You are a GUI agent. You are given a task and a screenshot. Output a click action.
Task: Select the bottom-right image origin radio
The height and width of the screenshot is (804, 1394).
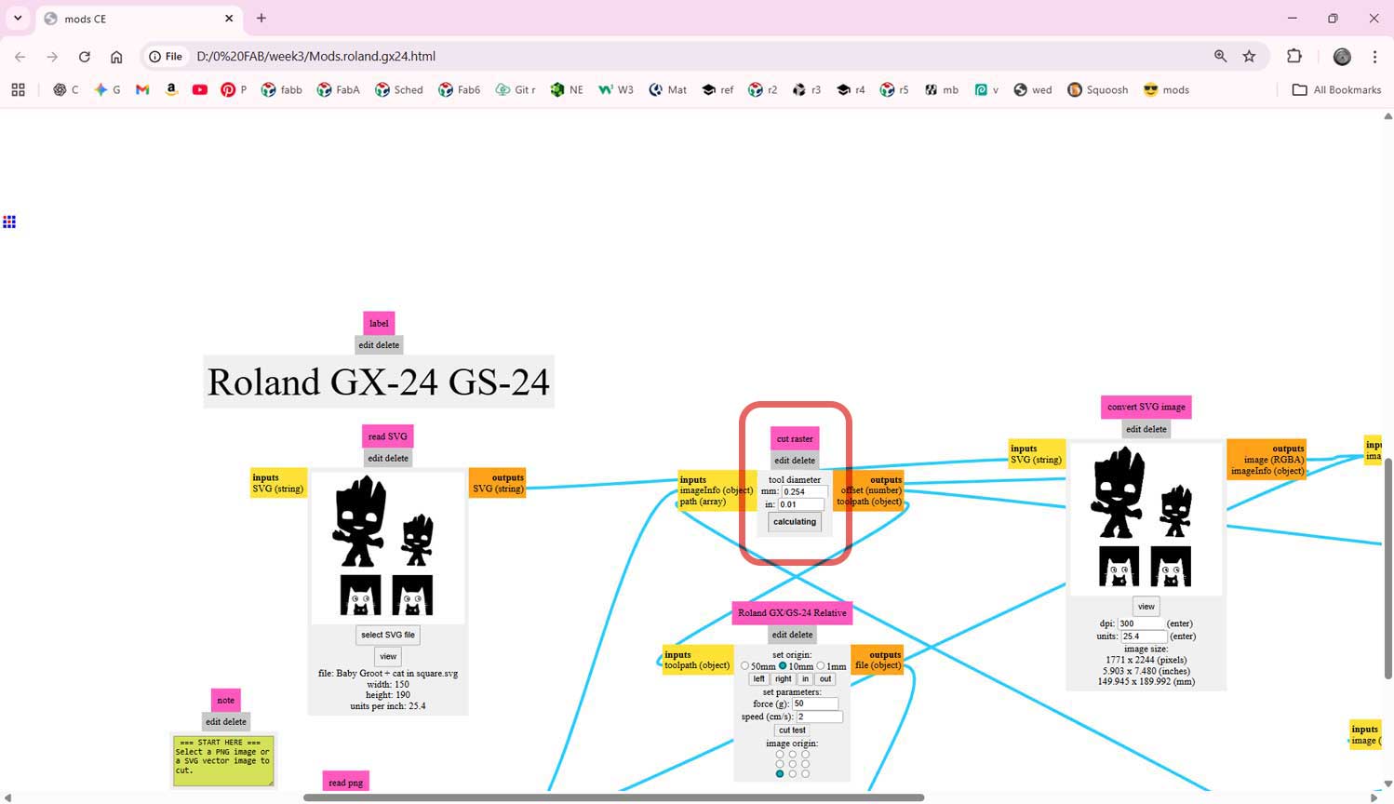point(806,773)
